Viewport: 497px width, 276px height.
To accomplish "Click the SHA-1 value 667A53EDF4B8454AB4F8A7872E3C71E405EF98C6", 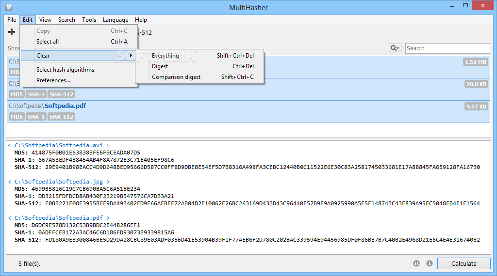I will tap(106, 160).
